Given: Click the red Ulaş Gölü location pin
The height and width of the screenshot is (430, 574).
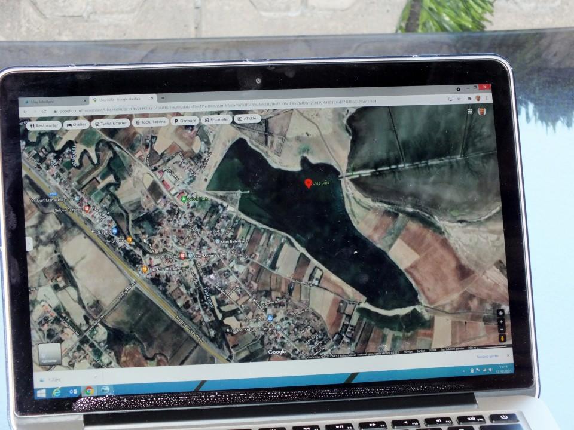Looking at the screenshot, I should [x=308, y=183].
